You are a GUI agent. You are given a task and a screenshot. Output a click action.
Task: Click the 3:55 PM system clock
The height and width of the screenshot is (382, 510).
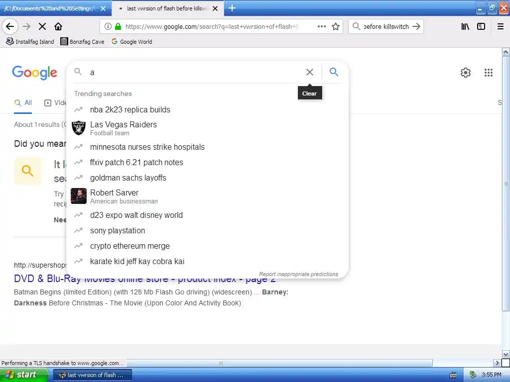491,375
